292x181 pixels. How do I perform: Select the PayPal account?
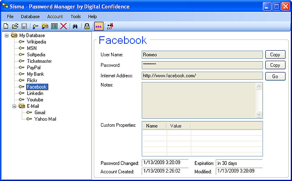pos(34,68)
